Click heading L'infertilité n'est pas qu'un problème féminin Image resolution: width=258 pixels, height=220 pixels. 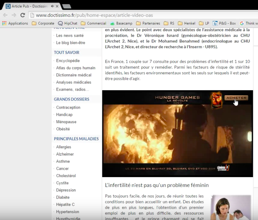[157, 185]
